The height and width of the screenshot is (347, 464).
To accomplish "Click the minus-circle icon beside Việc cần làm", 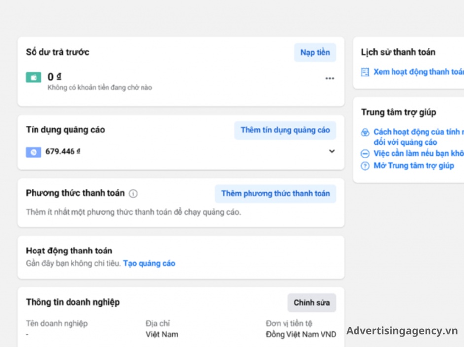I will (365, 154).
